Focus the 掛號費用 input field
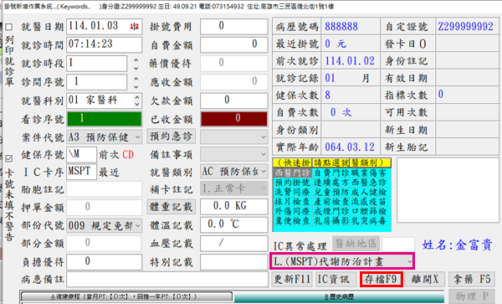 [234, 26]
